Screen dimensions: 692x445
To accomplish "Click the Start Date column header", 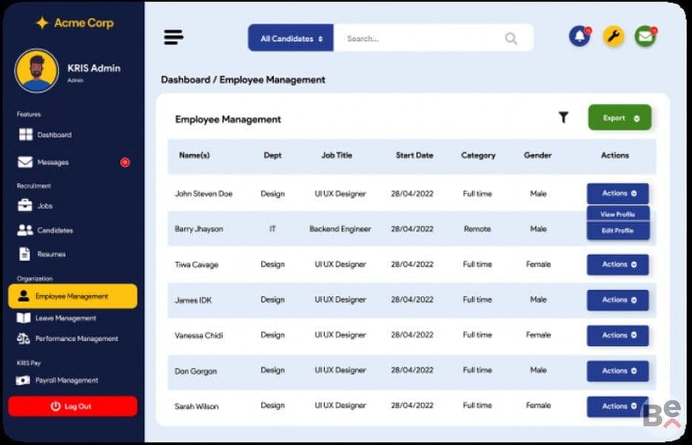I will 415,156.
